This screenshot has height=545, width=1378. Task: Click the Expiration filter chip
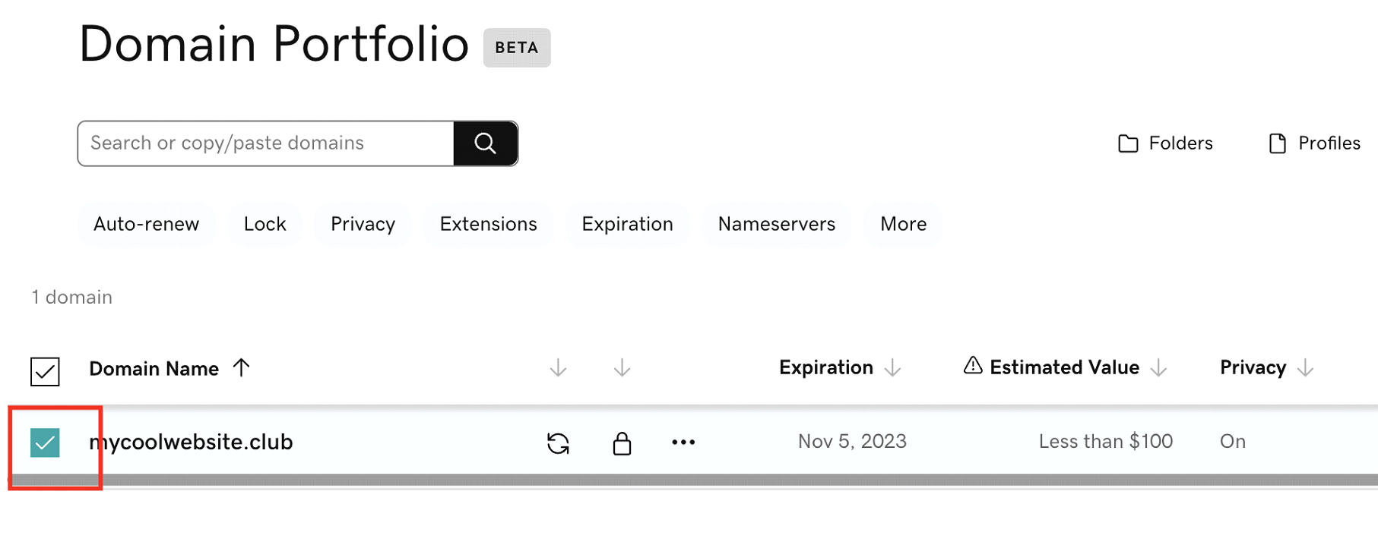tap(627, 224)
